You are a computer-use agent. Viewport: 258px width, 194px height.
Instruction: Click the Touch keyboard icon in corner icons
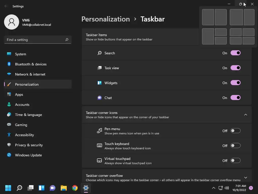point(100,145)
